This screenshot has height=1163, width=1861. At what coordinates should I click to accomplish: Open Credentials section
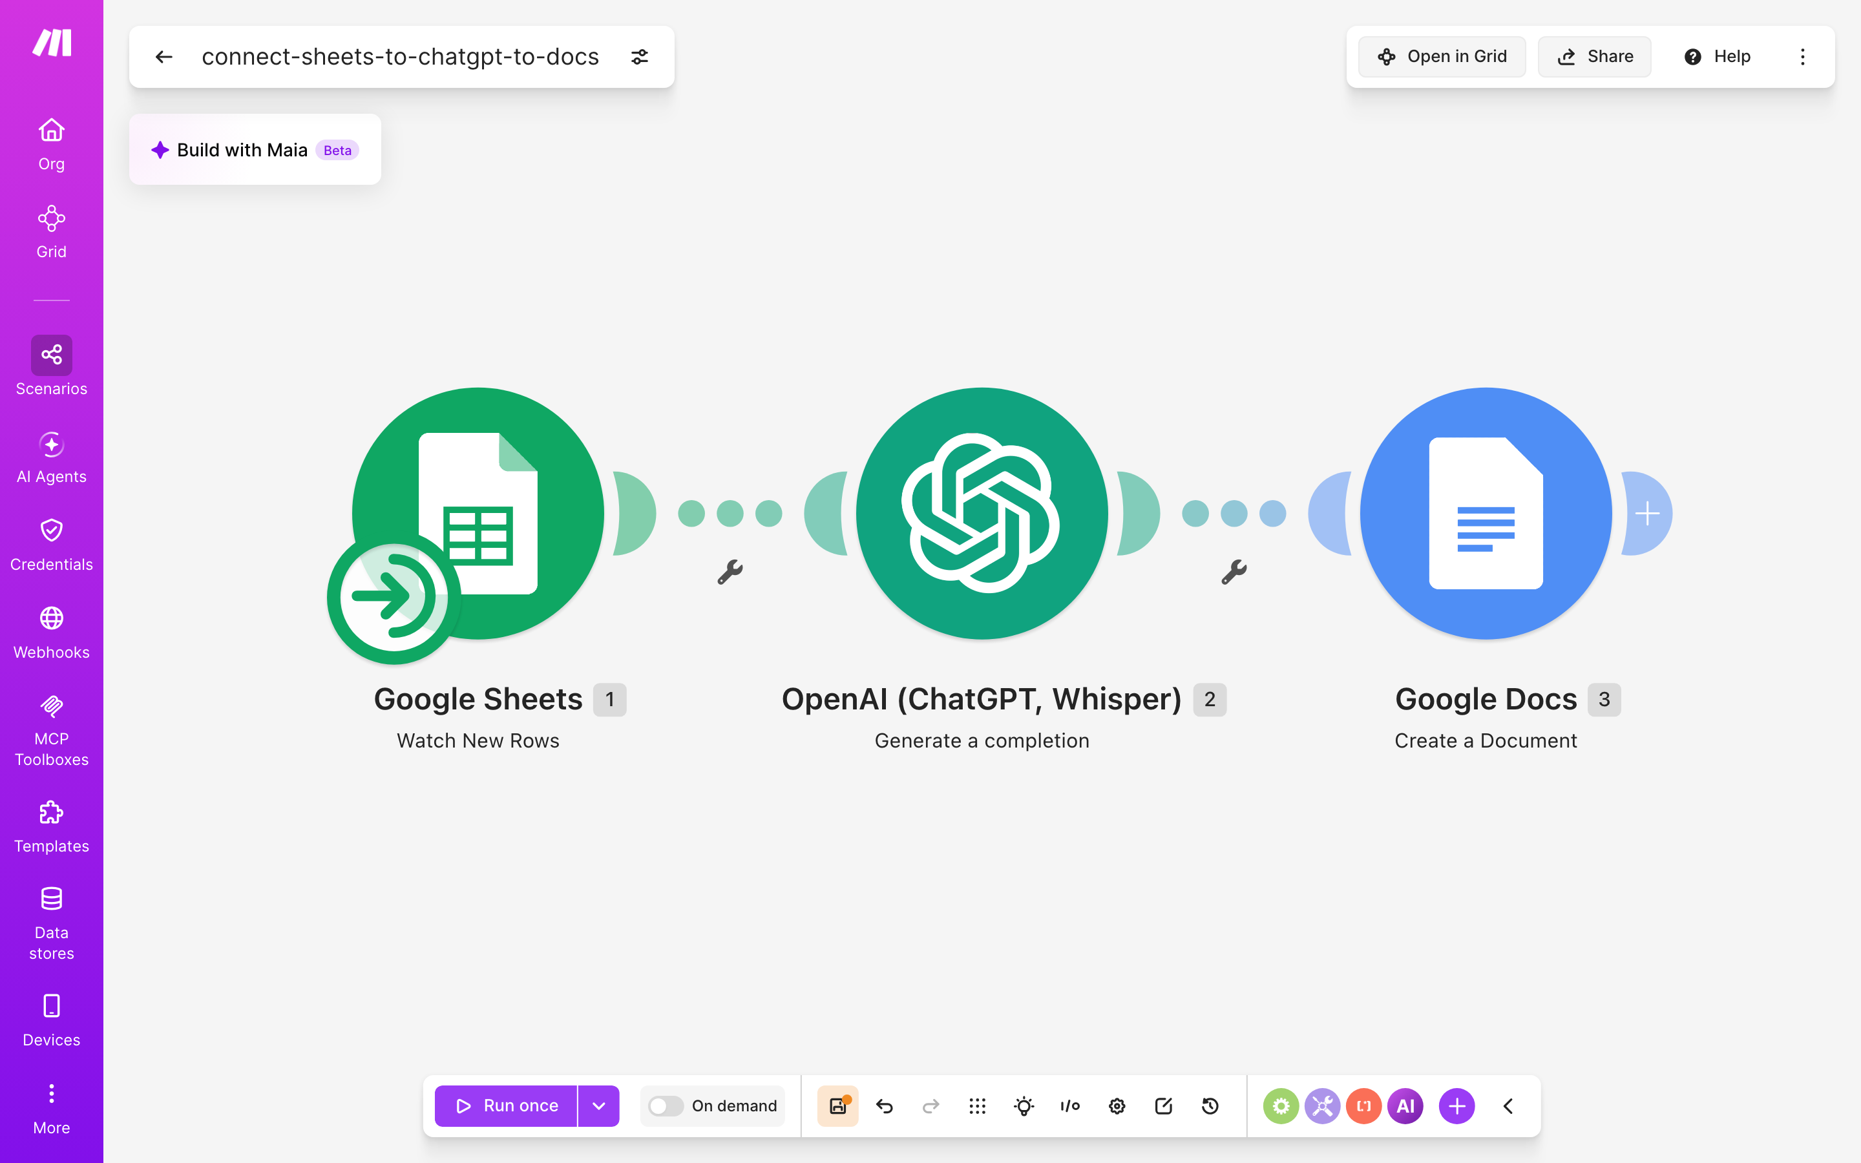click(52, 545)
